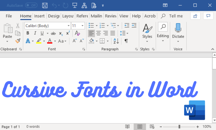Start Dictate microphone
Screen dimensions: 216x130
coord(178,33)
